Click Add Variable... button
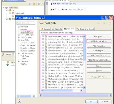Viewport: 114px width, 104px height. pyautogui.click(x=99, y=46)
